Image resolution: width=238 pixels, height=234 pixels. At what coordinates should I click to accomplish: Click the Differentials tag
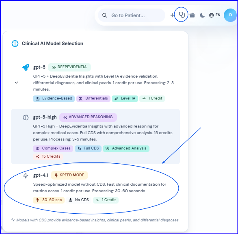93,99
